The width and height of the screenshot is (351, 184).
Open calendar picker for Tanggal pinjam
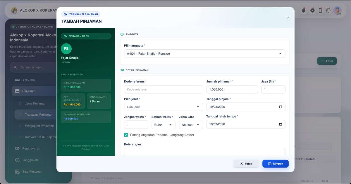coord(281,107)
